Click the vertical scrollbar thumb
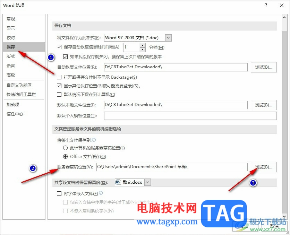The width and height of the screenshot is (290, 235). point(284,122)
